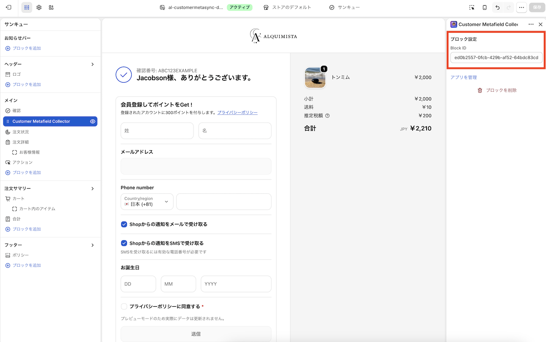Viewport: 546px width, 342px height.
Task: Uncheck Shop notifications by SMS checkbox
Action: [x=124, y=243]
